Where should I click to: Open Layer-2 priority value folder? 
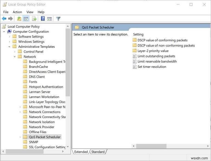pos(153,51)
